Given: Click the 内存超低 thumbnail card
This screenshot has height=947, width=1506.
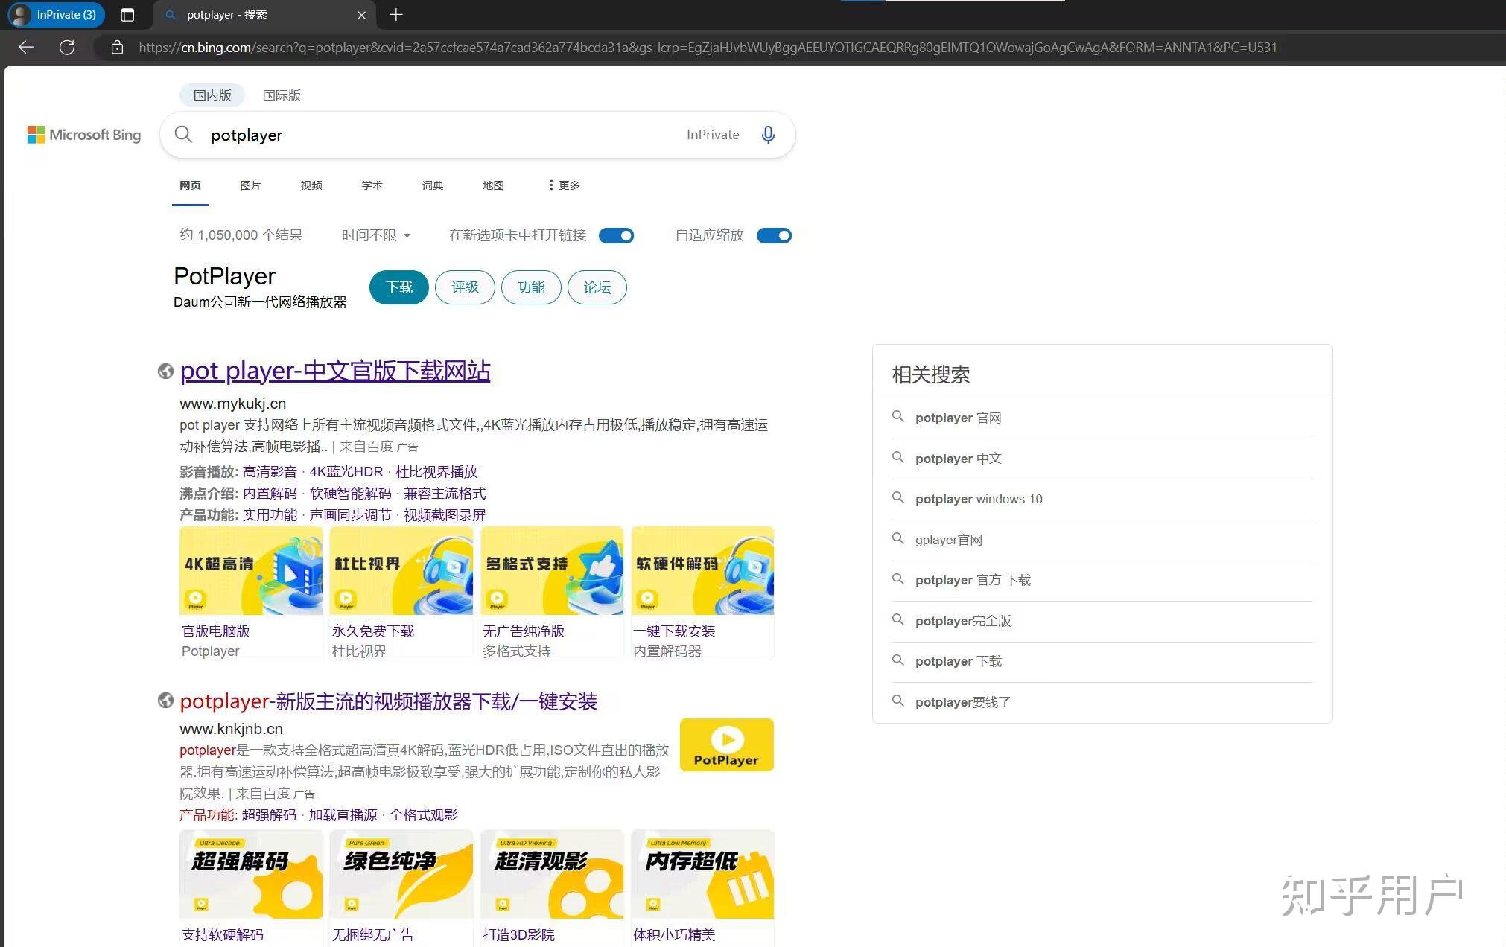Looking at the screenshot, I should (x=702, y=874).
